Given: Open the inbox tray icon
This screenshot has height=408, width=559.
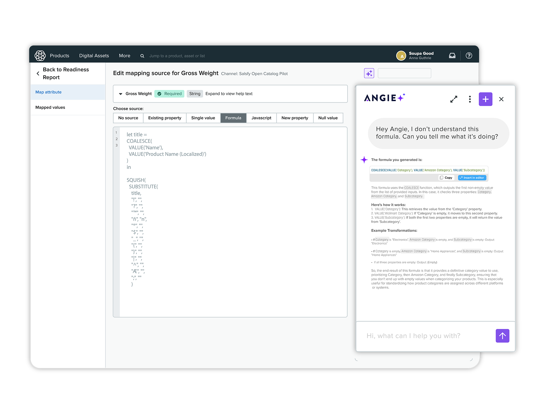Looking at the screenshot, I should 452,56.
